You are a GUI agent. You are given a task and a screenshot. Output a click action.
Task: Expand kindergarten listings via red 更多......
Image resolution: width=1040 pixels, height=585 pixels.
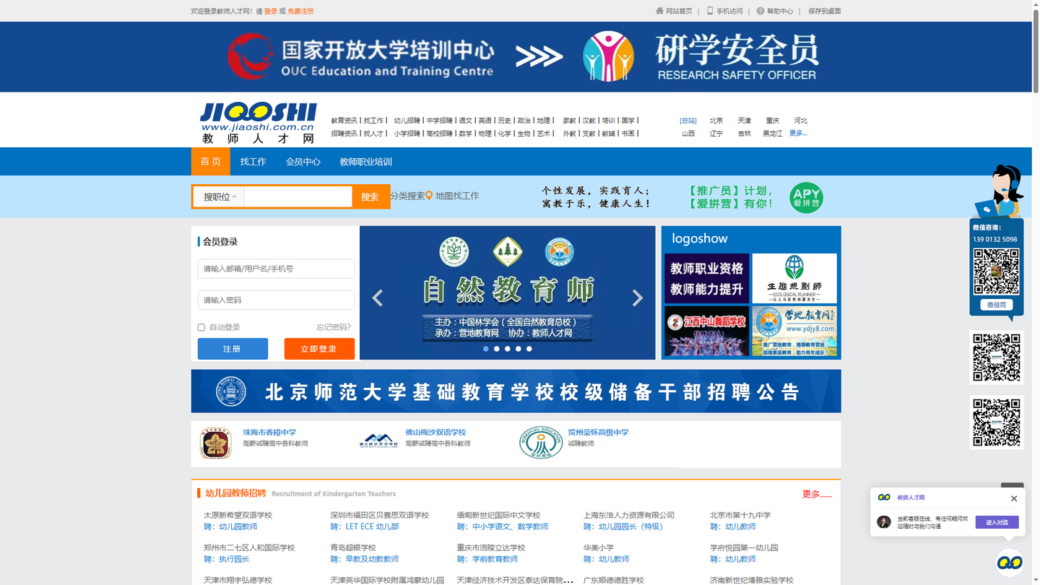click(x=817, y=494)
